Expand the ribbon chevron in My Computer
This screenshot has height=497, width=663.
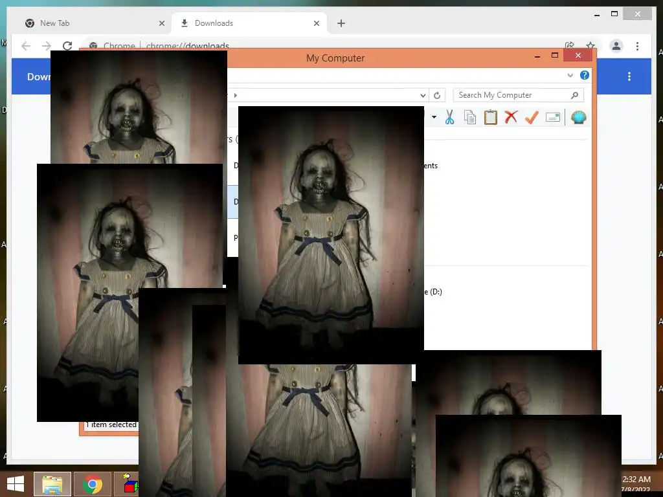tap(570, 75)
